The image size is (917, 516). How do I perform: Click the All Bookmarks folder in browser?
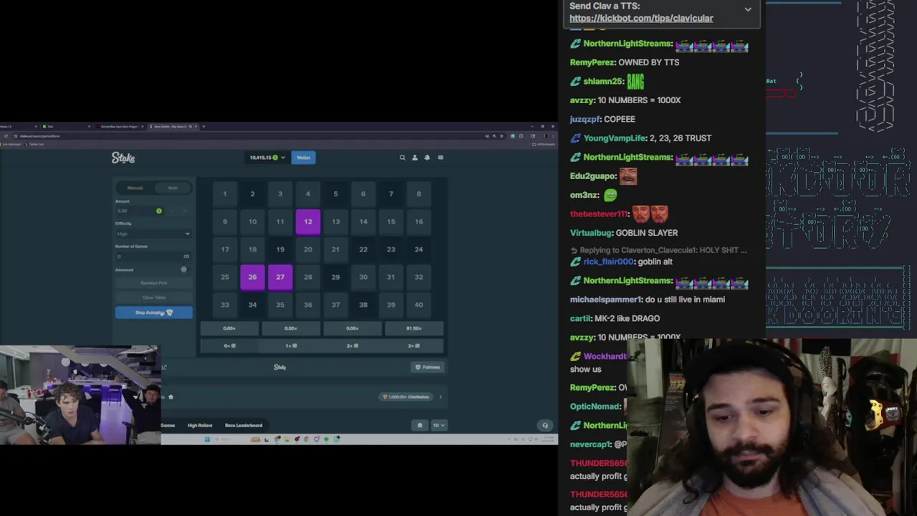pyautogui.click(x=545, y=144)
